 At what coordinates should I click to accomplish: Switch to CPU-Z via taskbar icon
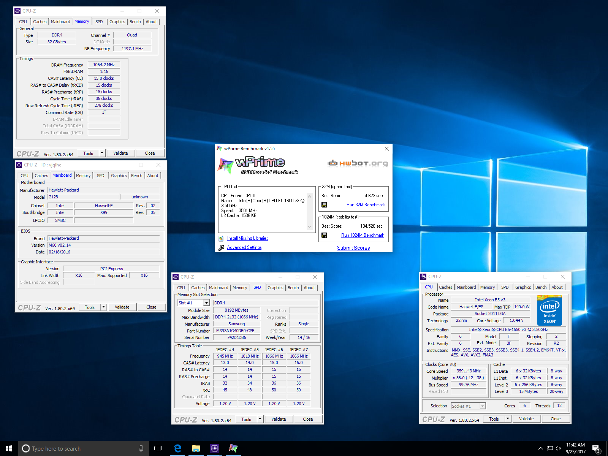(x=215, y=448)
